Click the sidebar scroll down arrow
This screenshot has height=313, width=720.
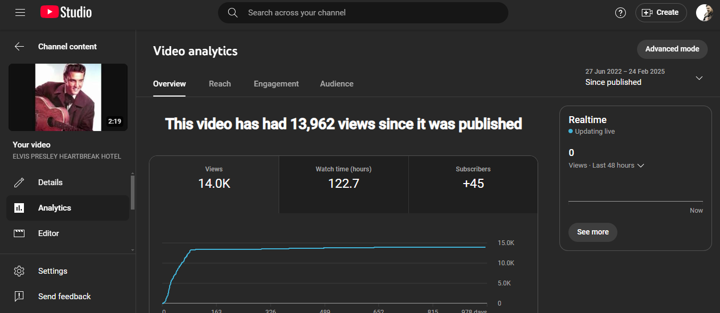point(132,250)
